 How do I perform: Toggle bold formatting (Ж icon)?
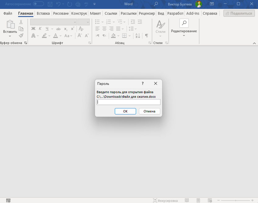click(33, 29)
